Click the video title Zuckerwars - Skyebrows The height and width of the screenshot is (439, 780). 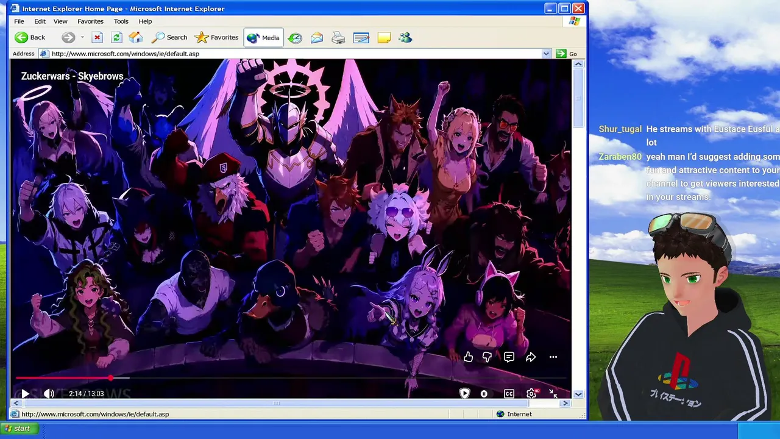point(72,76)
